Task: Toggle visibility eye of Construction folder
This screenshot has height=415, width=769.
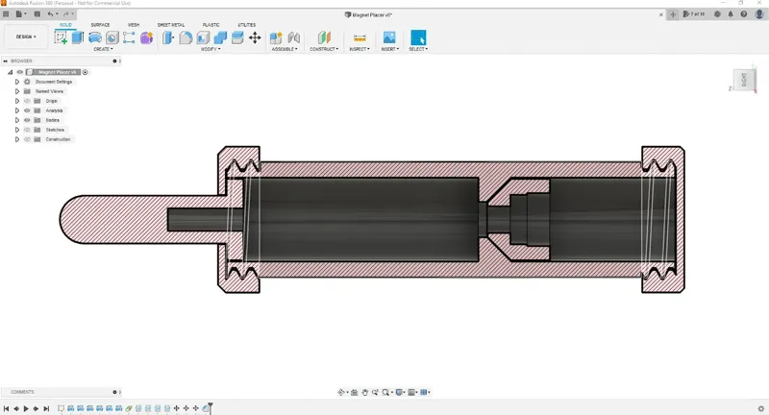Action: [28, 139]
